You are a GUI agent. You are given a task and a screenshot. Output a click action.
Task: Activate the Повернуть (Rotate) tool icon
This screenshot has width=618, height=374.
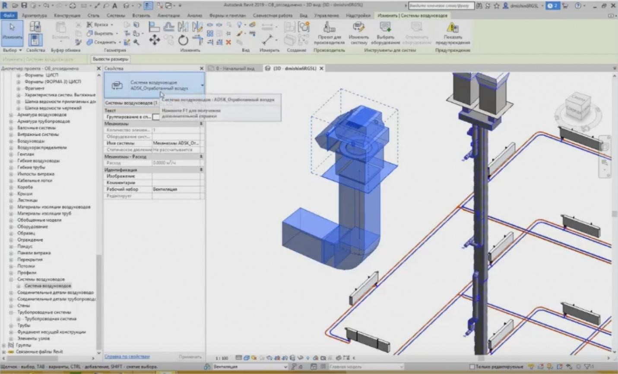183,40
